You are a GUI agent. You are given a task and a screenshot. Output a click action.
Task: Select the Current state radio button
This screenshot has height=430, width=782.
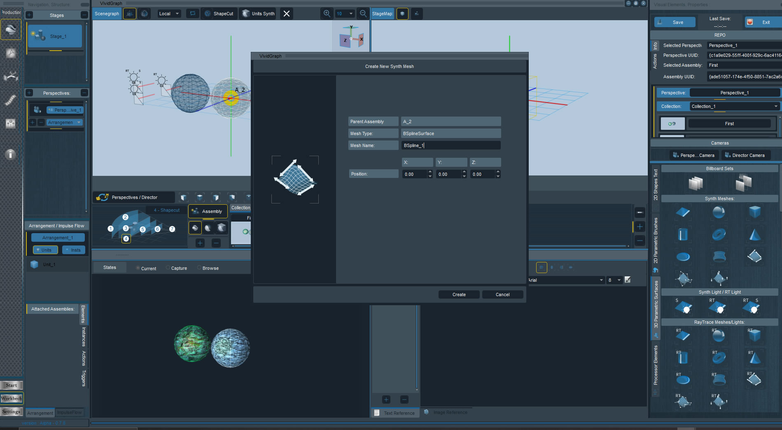click(138, 268)
